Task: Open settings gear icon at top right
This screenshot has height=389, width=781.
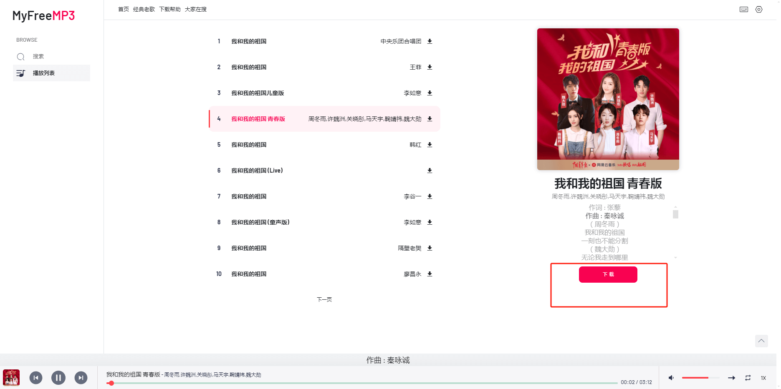Action: pos(759,9)
